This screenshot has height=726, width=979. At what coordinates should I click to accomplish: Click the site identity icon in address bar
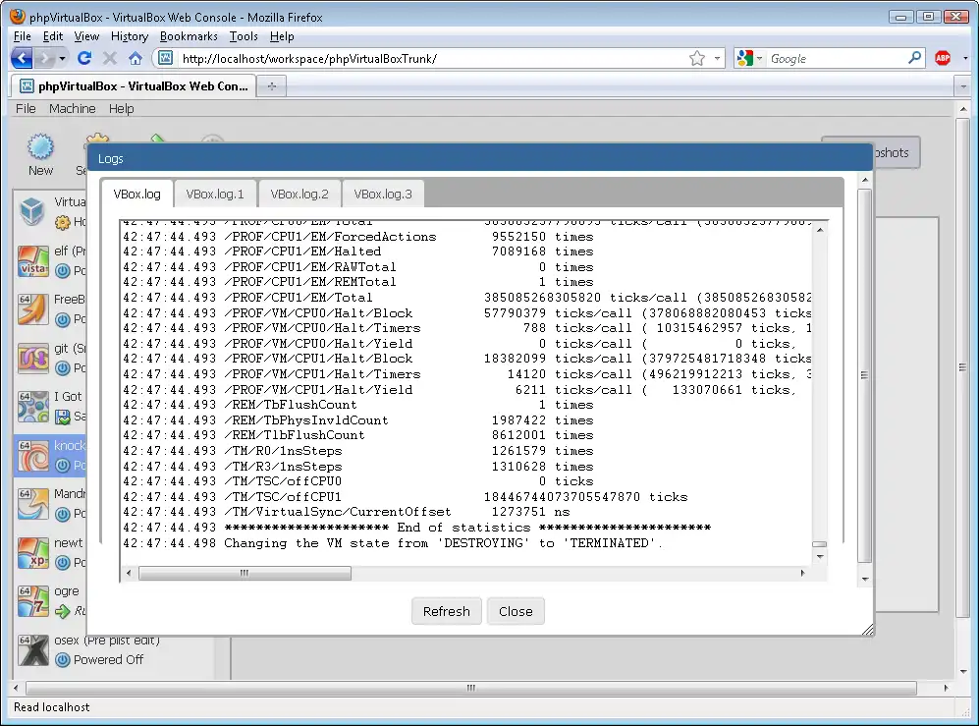coord(165,58)
